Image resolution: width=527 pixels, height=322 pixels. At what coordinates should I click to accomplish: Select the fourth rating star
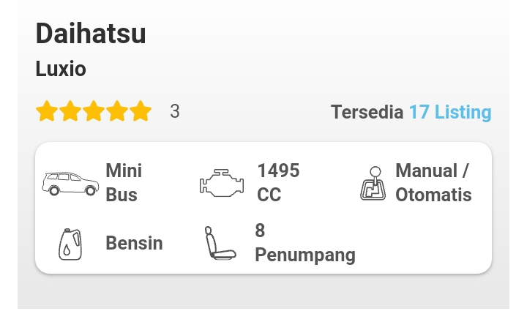click(x=117, y=111)
